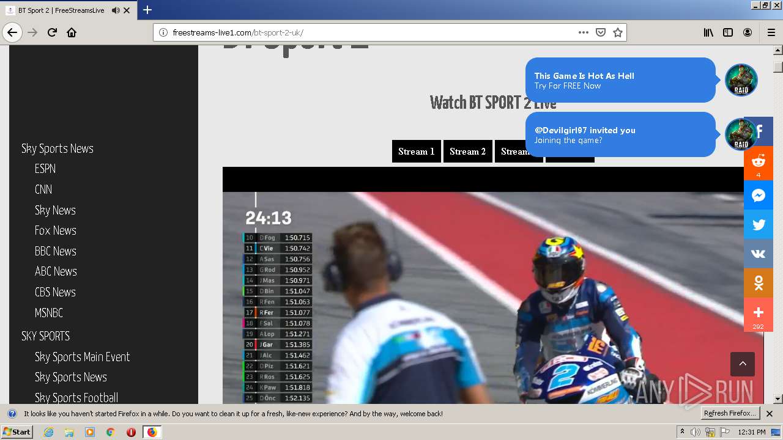The image size is (783, 440).
Task: Open volume control in system tray
Action: pyautogui.click(x=696, y=432)
